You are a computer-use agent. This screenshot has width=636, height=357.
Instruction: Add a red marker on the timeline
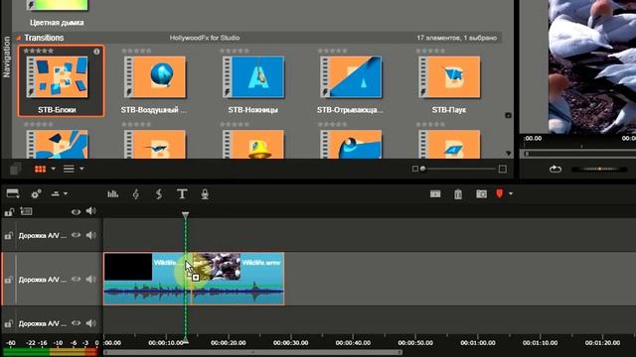pyautogui.click(x=499, y=194)
